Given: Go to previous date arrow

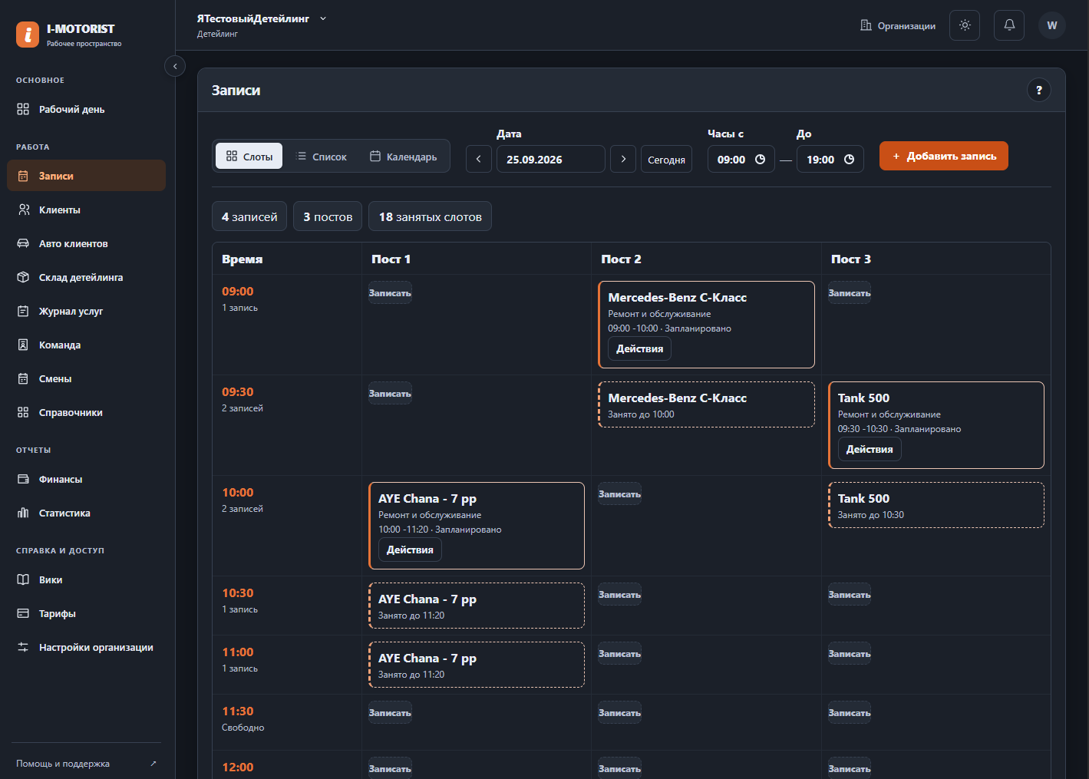Looking at the screenshot, I should point(479,159).
